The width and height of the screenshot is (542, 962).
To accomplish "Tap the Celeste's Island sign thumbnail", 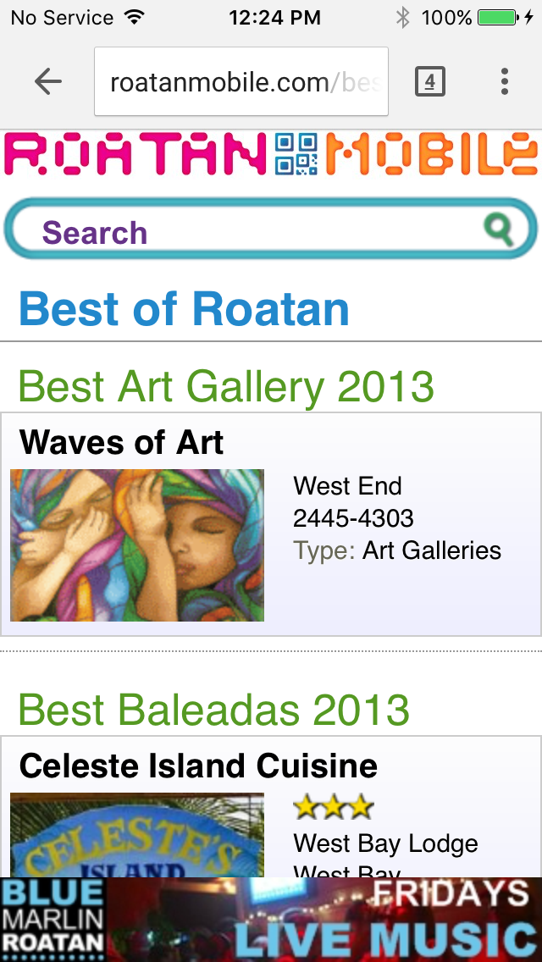I will pyautogui.click(x=137, y=835).
